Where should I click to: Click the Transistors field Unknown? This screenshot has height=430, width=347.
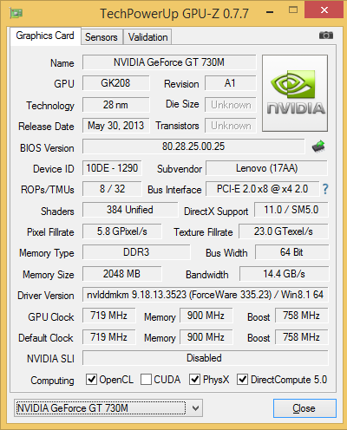tap(231, 126)
